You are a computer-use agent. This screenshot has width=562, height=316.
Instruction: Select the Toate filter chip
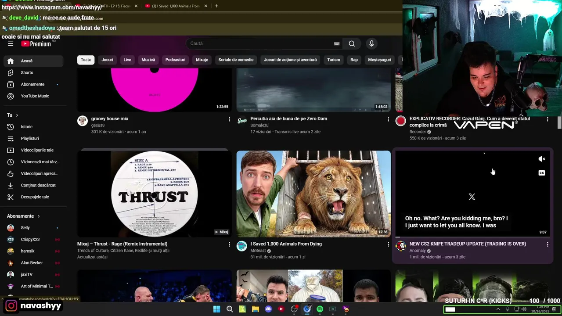[86, 60]
